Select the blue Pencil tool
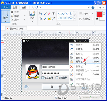The width and height of the screenshot is (107, 101). (45, 18)
